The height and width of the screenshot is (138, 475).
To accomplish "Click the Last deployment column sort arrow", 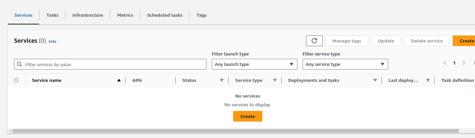I will point(428,80).
